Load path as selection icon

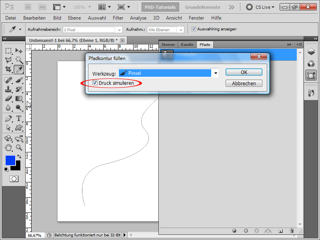pyautogui.click(x=256, y=231)
